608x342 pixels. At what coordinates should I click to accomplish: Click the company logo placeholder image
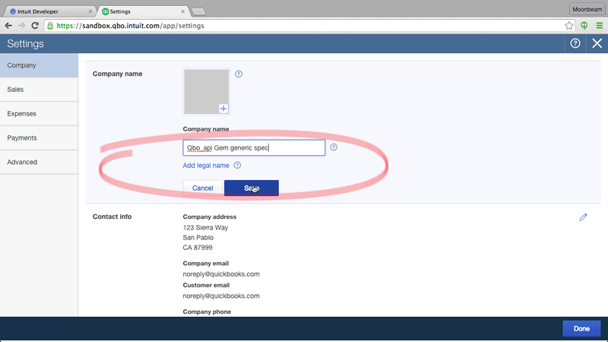[x=206, y=91]
